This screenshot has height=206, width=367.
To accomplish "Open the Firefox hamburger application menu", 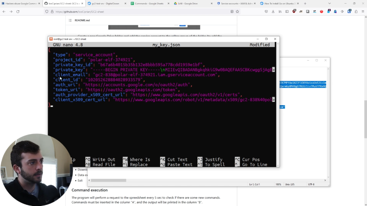I will point(363,11).
